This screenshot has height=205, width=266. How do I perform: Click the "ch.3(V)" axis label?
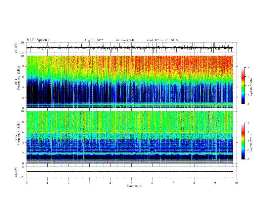click(16, 172)
